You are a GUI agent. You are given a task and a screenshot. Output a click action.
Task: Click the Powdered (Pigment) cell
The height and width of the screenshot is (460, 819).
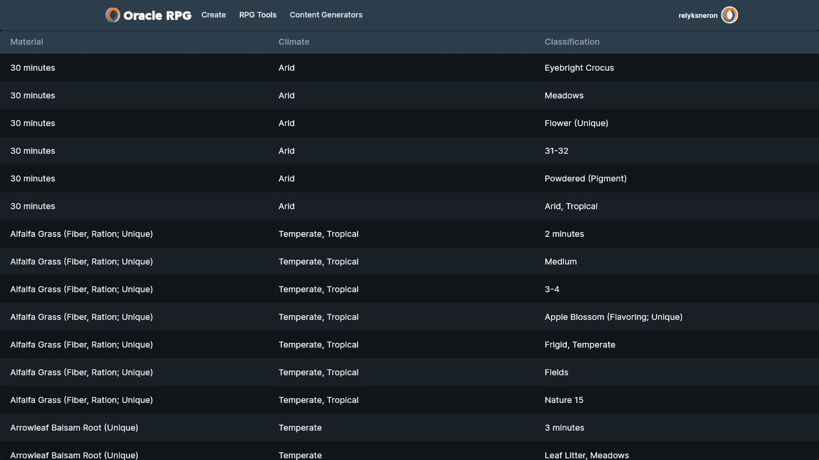click(585, 179)
